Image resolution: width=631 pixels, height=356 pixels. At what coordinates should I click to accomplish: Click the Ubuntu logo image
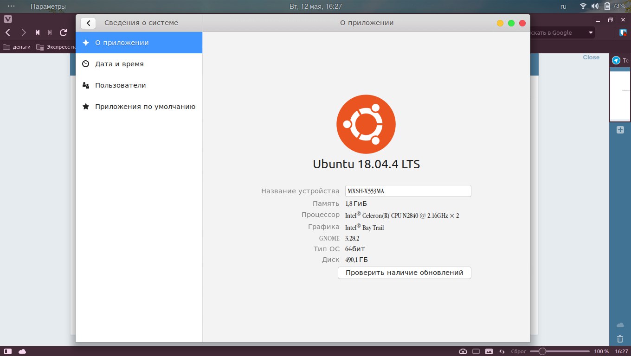pyautogui.click(x=366, y=124)
